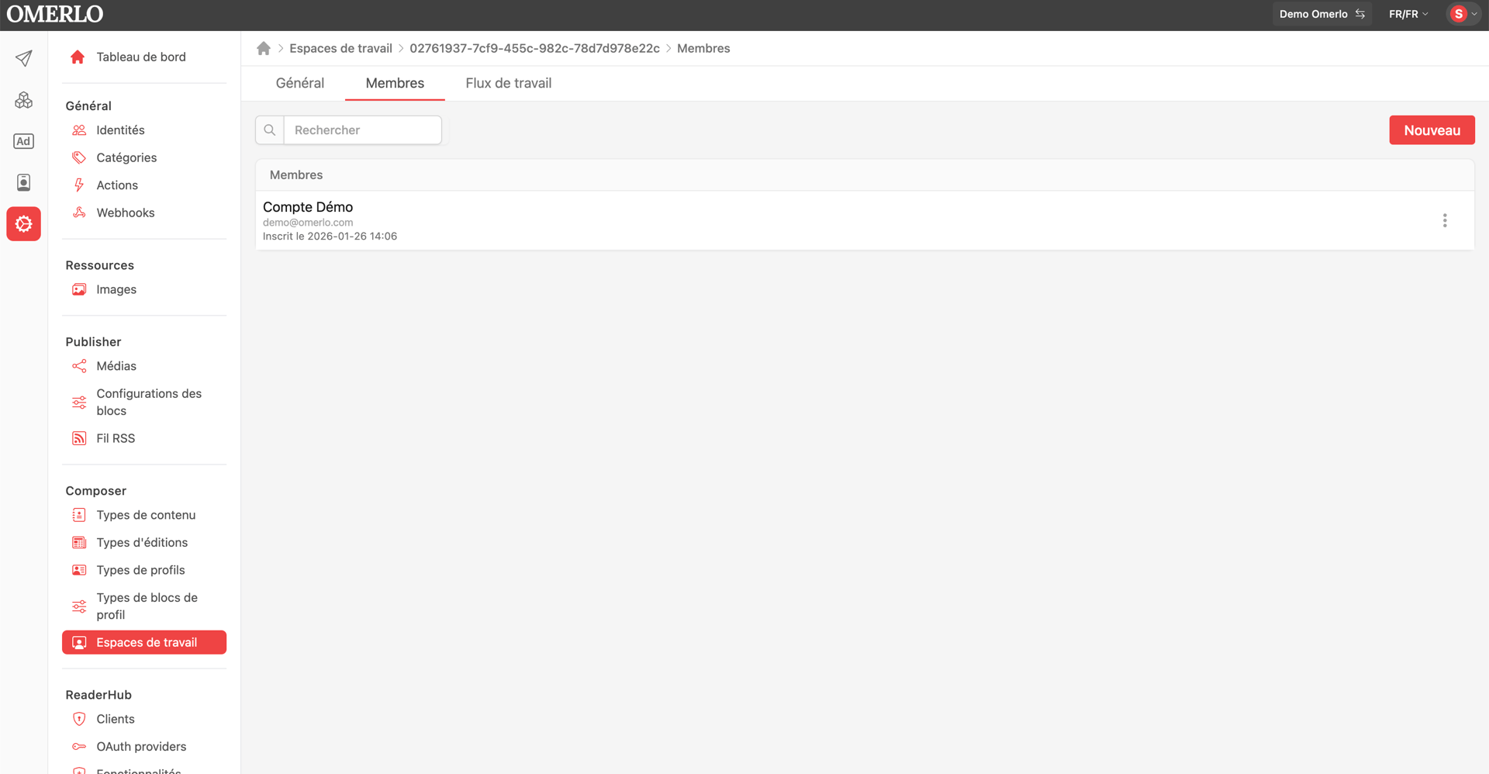Screen dimensions: 1489x774
Task: Open Espaces de travail breadcrumb link
Action: click(340, 48)
